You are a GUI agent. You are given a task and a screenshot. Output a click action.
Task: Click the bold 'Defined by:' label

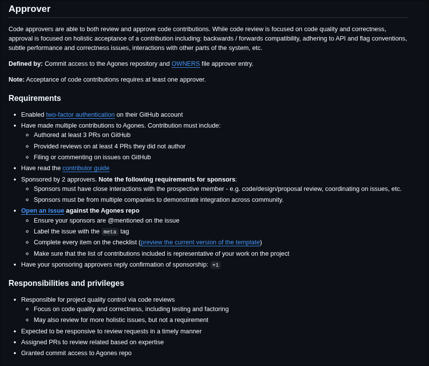pyautogui.click(x=26, y=64)
